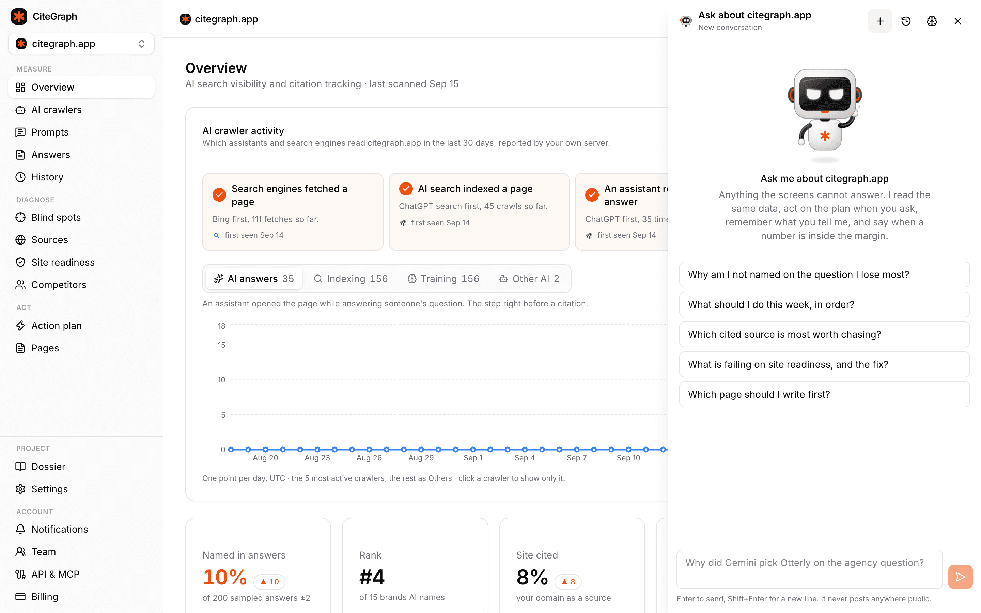Select the AI answers 35 tab
The height and width of the screenshot is (613, 981).
(254, 279)
